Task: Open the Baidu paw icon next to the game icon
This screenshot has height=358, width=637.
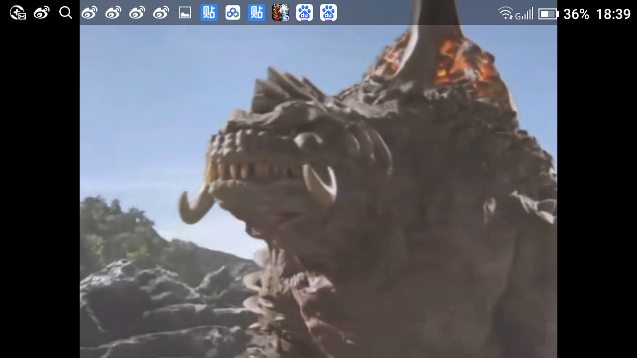Action: coord(305,12)
